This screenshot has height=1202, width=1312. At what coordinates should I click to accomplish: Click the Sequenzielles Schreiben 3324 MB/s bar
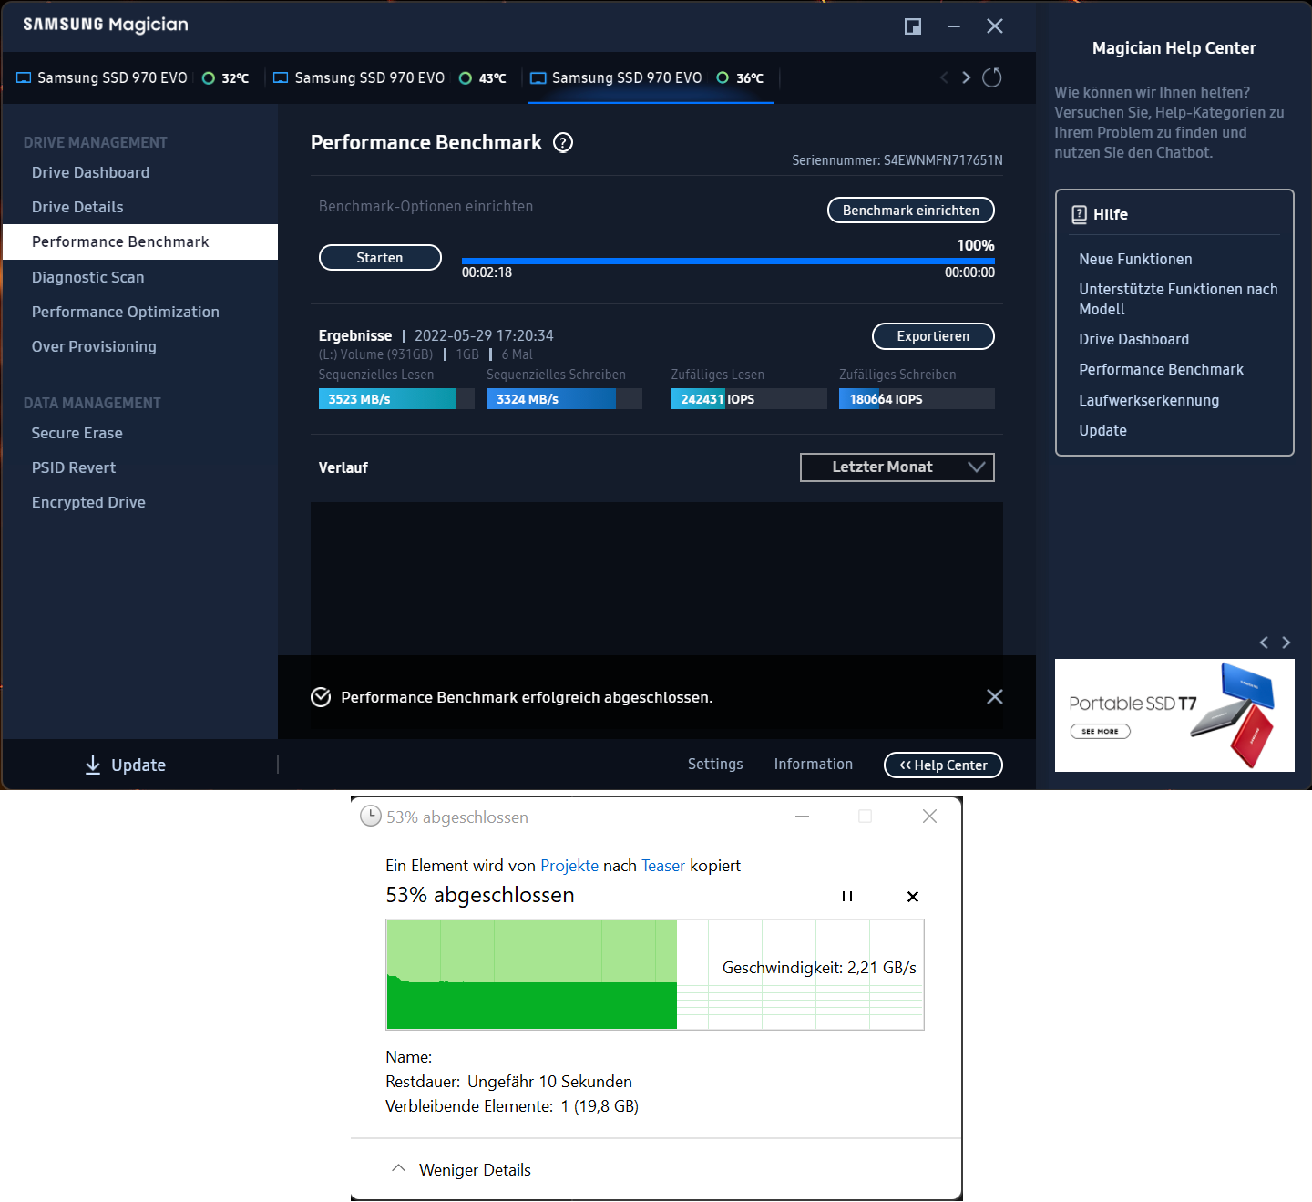[564, 399]
